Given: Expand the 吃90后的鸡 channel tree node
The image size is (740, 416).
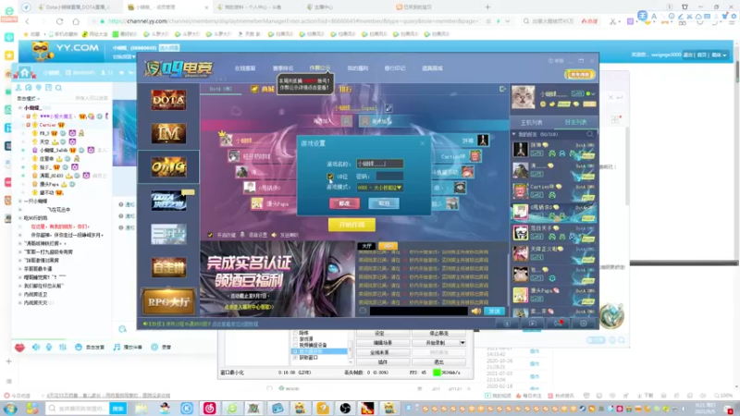Looking at the screenshot, I should (19, 218).
